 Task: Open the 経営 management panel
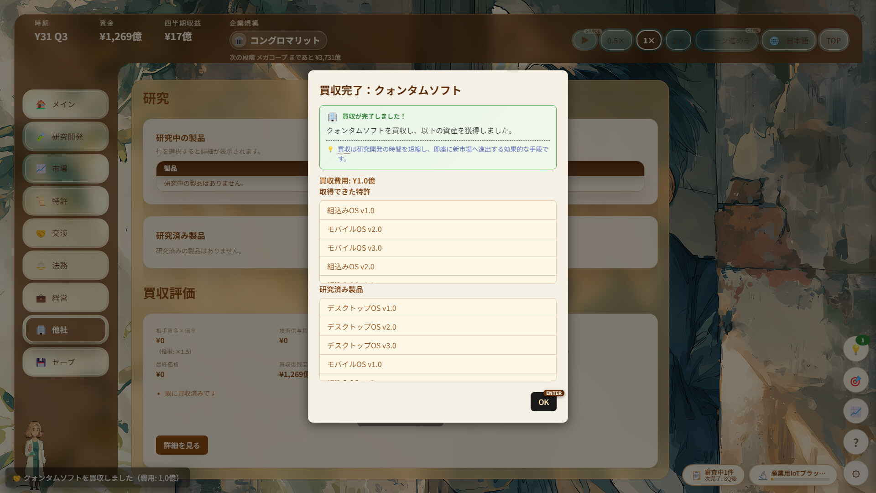66,298
